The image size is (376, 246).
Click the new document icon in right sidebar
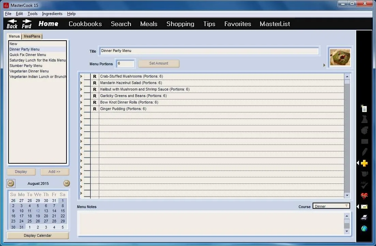click(364, 109)
